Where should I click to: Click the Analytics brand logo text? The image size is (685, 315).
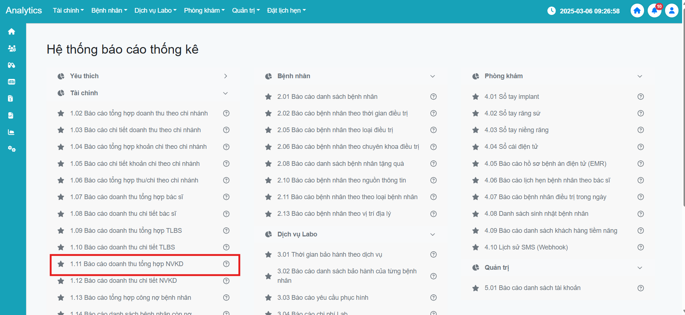(x=24, y=10)
